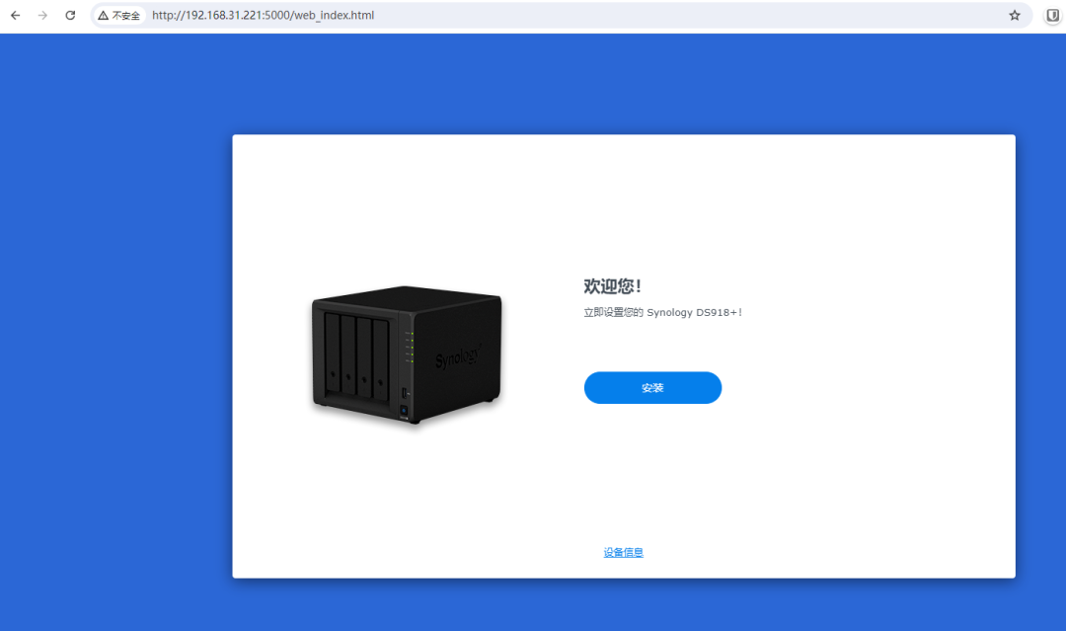
Task: Click the green status LEDs on the NAS
Action: click(x=410, y=347)
